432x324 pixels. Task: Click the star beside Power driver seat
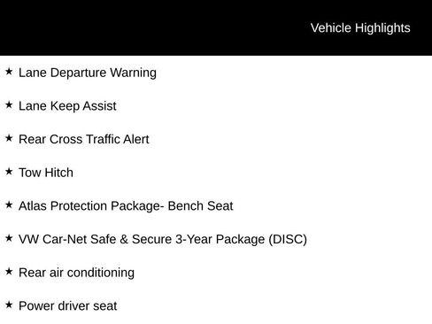coord(9,305)
